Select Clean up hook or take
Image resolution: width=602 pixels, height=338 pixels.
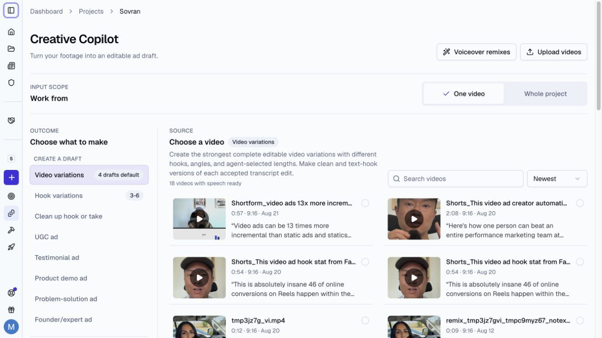point(89,216)
